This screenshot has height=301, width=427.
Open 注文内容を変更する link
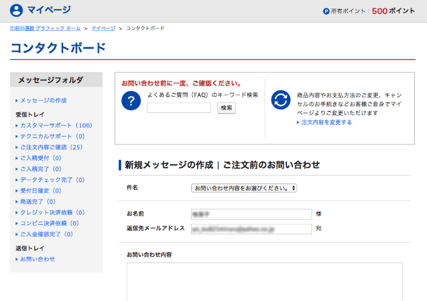pos(326,122)
